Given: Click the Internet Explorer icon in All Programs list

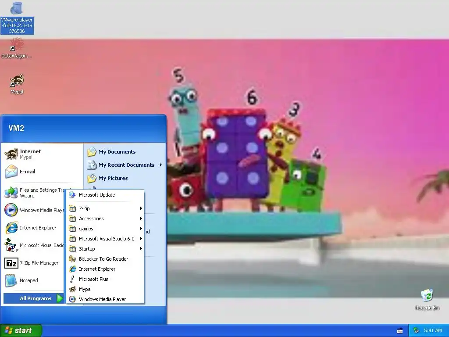Looking at the screenshot, I should 72,269.
